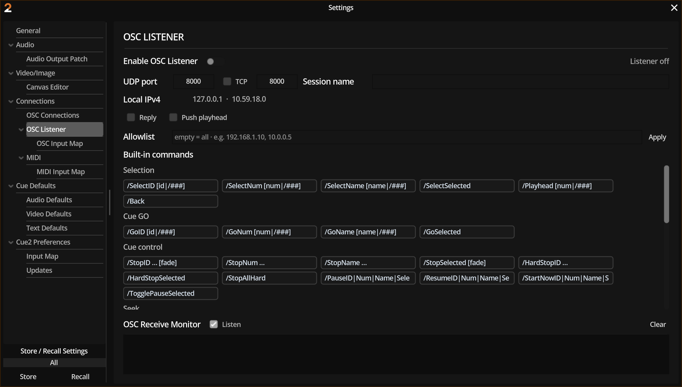The height and width of the screenshot is (387, 682).
Task: Click the /SelectID command chip
Action: pos(171,186)
